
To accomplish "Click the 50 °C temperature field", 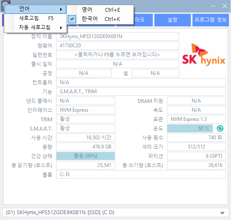I will click(190, 128).
